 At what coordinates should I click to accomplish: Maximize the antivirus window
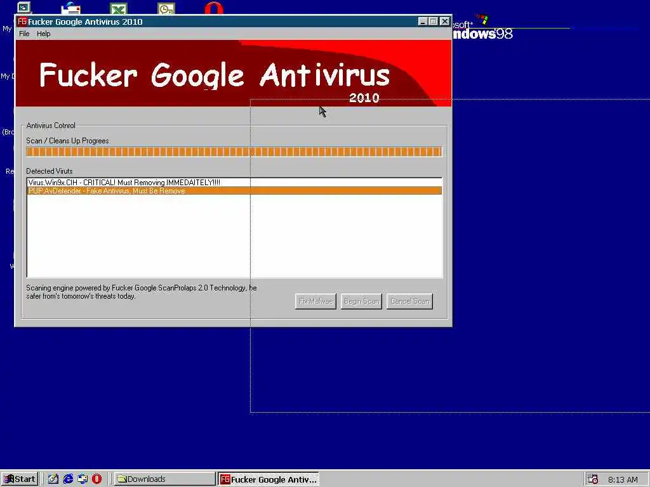(433, 22)
